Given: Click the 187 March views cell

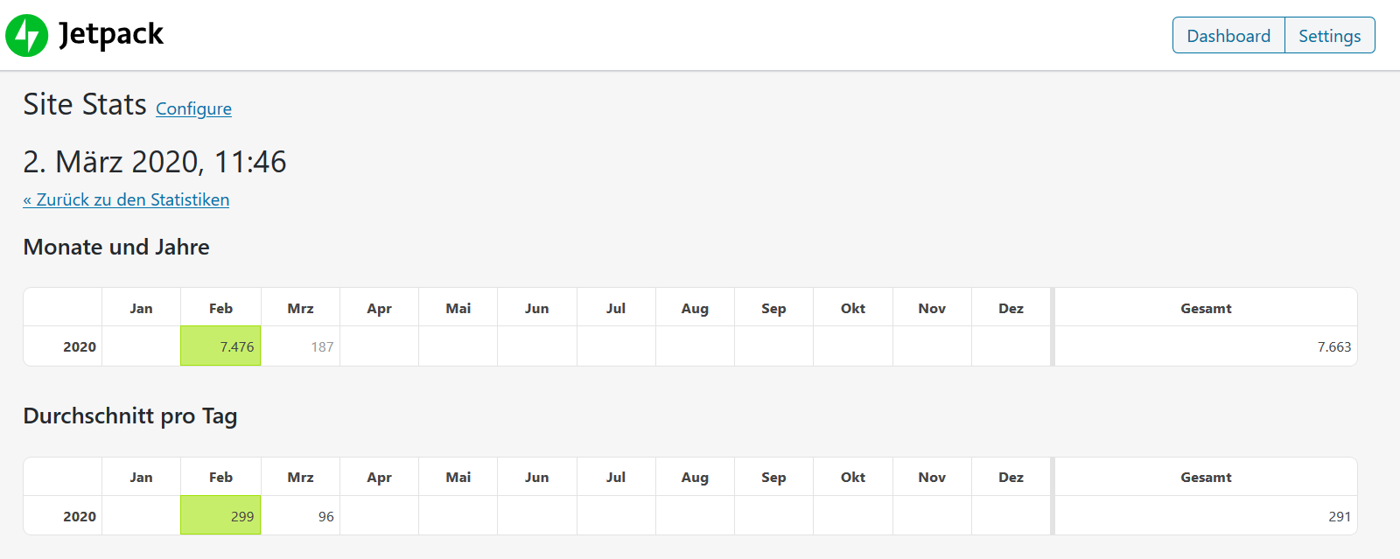Looking at the screenshot, I should pyautogui.click(x=301, y=346).
